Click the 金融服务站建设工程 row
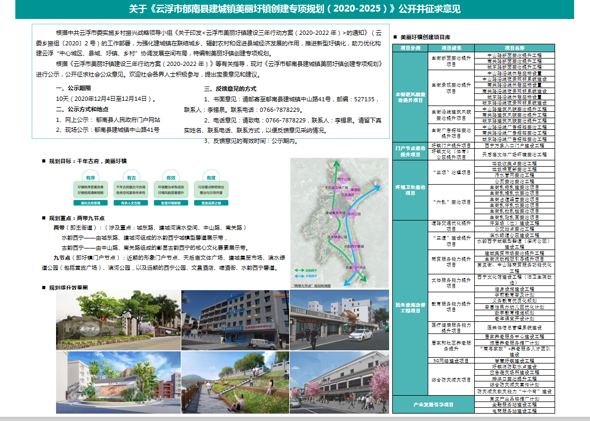This screenshot has height=421, width=590. click(514, 405)
